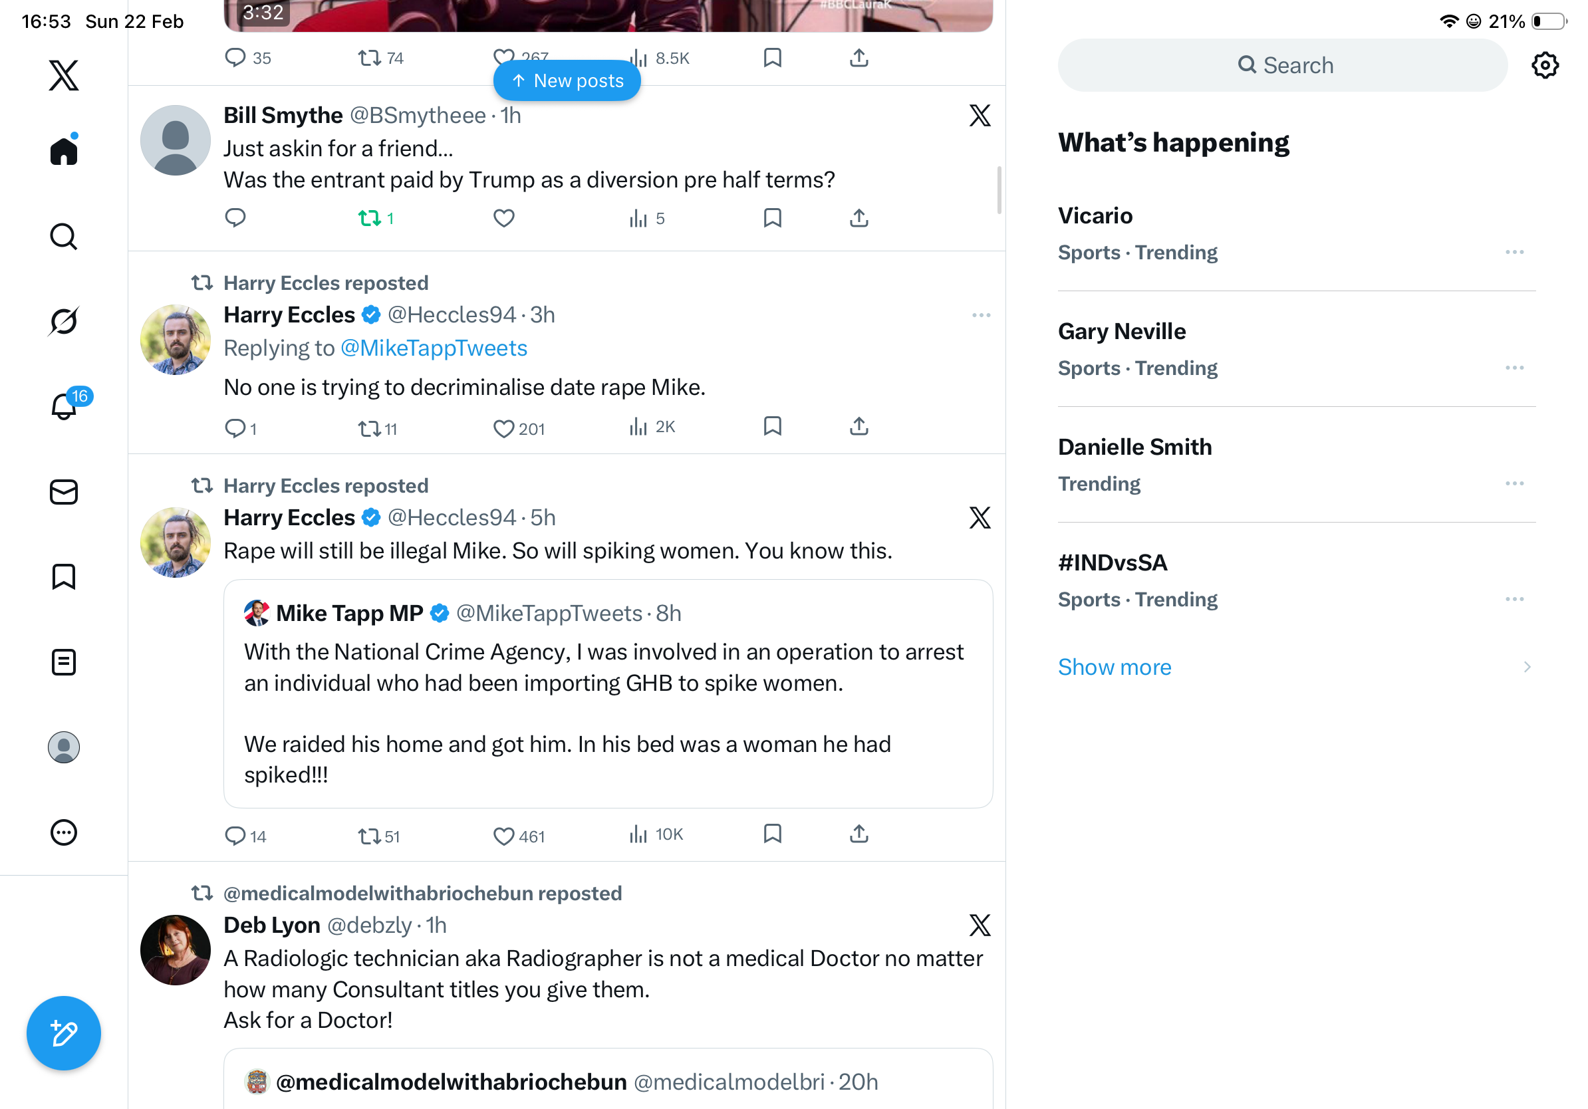
Task: Open more options for Vicario trend
Action: click(x=1514, y=253)
